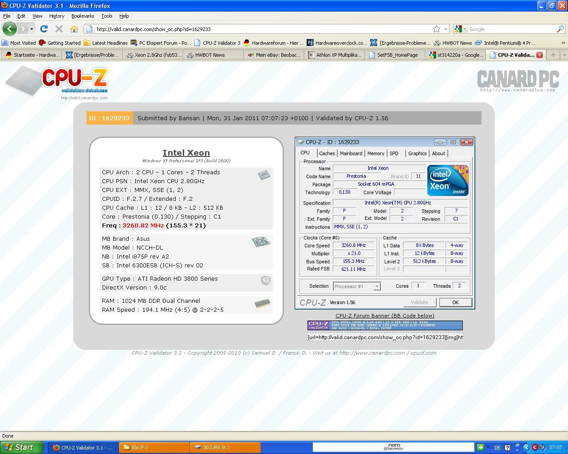Switch to the Athlon XP Multiplika... tab
This screenshot has height=454, width=568.
(335, 55)
